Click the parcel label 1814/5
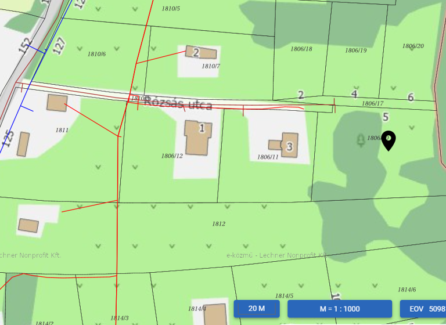Viewport: 446px width, 325px height. [x=284, y=296]
